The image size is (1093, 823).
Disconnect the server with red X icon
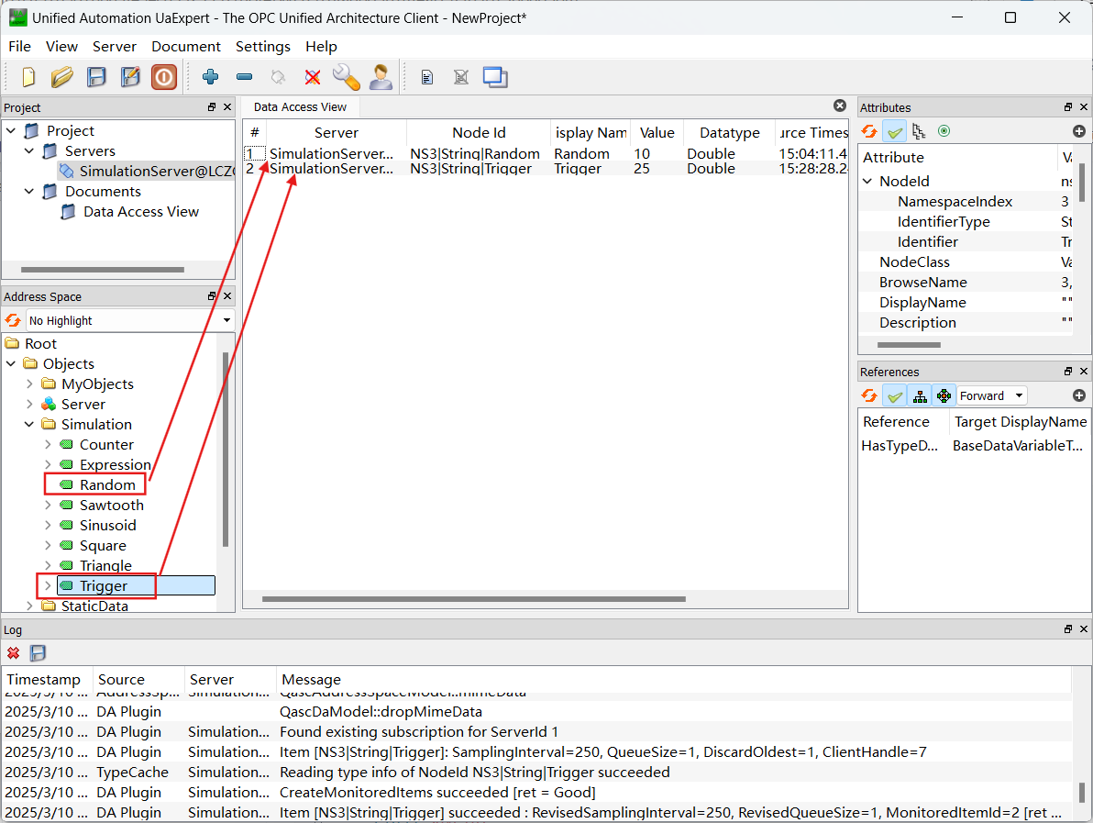(x=313, y=77)
